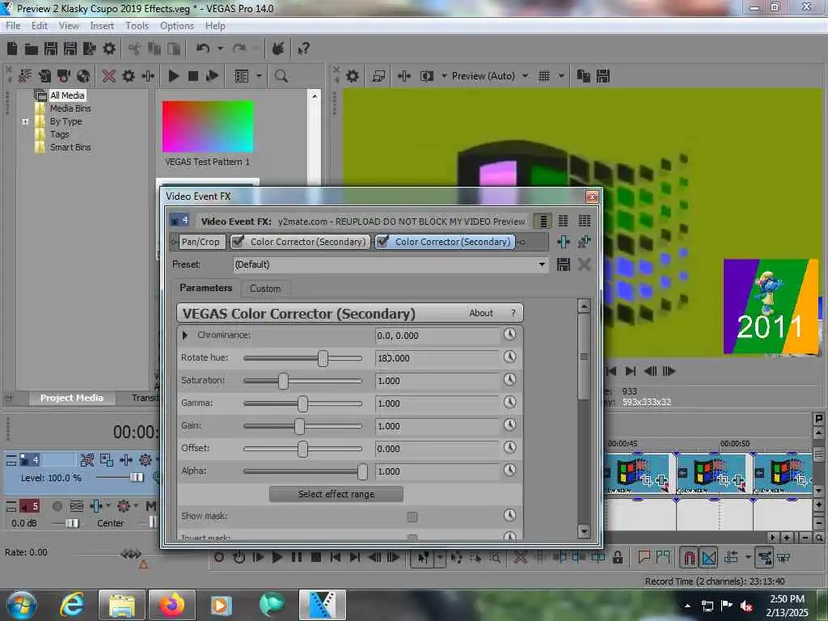Viewport: 828px width, 621px height.
Task: Select the All Media folder
Action: pos(67,95)
